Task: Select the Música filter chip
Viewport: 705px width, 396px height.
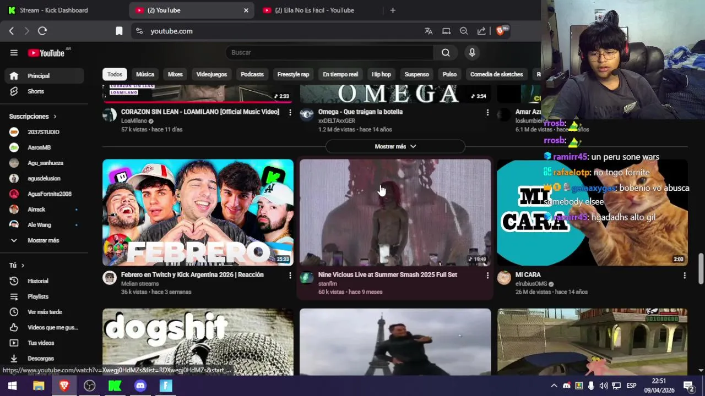Action: pos(145,74)
